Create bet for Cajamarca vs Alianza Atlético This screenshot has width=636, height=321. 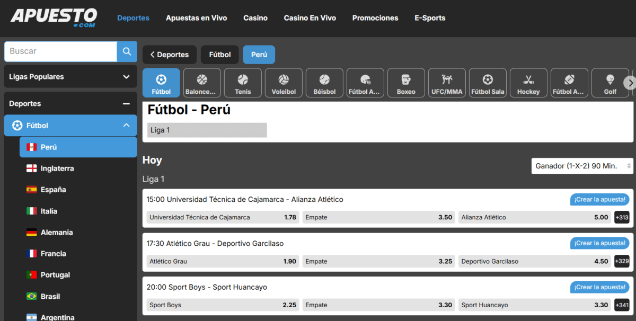(600, 200)
